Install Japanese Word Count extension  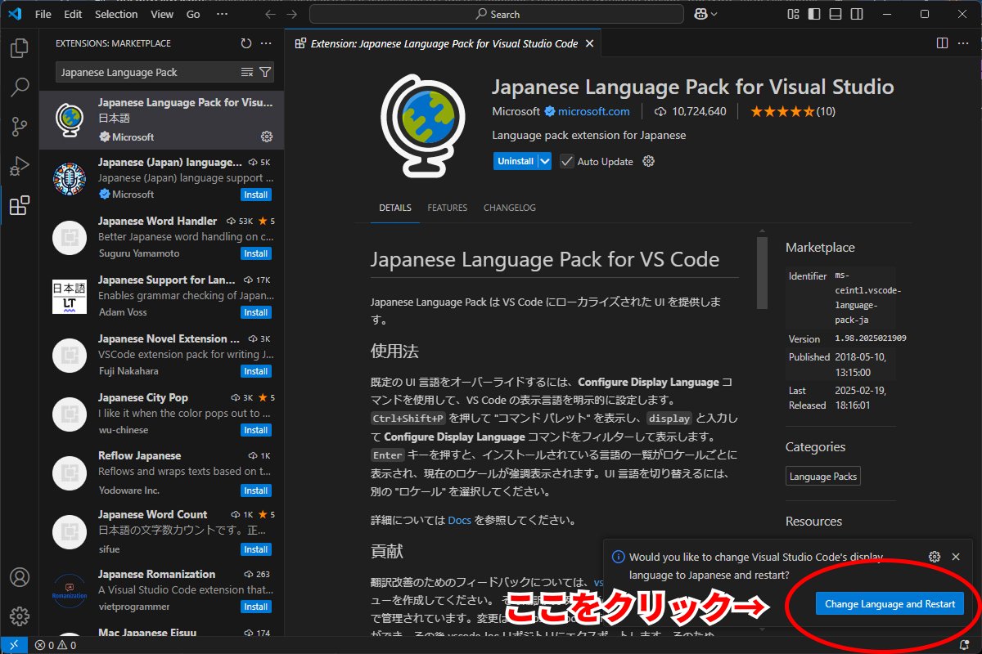pos(256,549)
